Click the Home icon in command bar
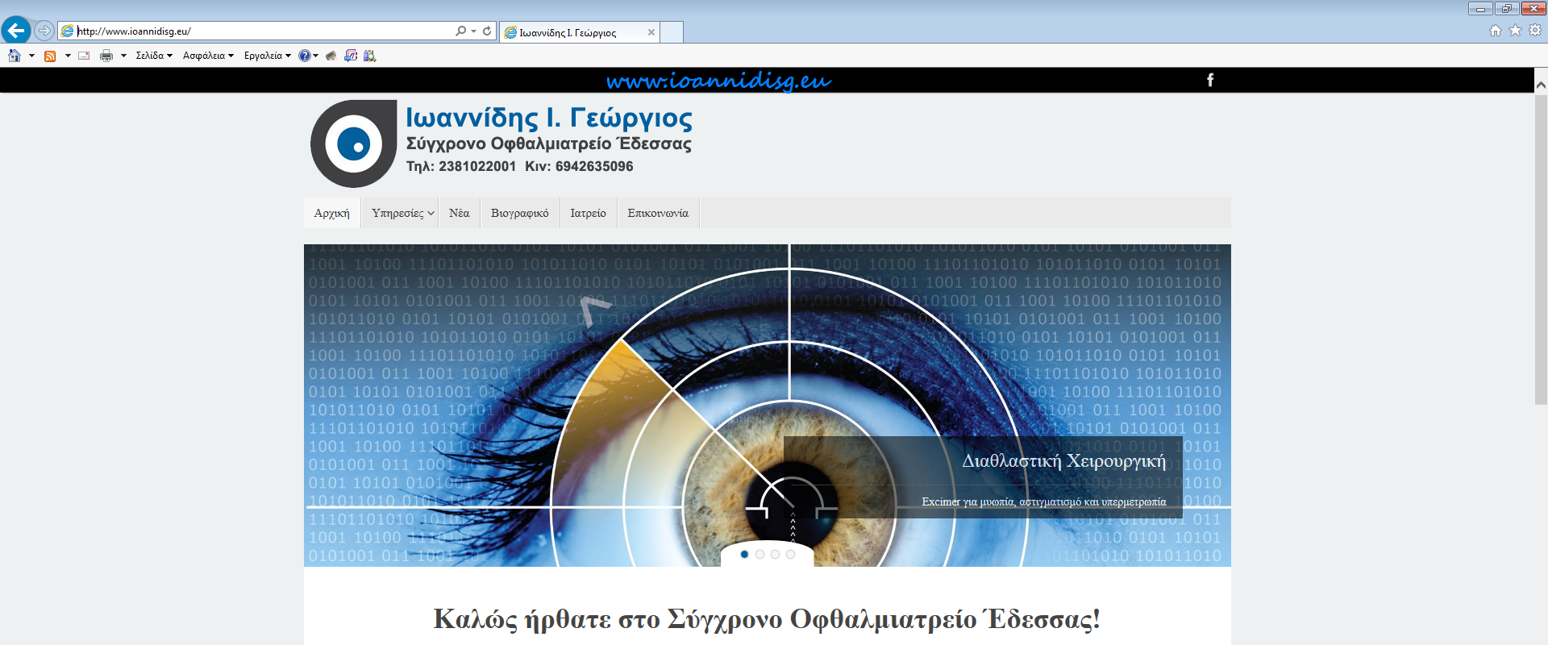This screenshot has height=645, width=1548. 15,56
